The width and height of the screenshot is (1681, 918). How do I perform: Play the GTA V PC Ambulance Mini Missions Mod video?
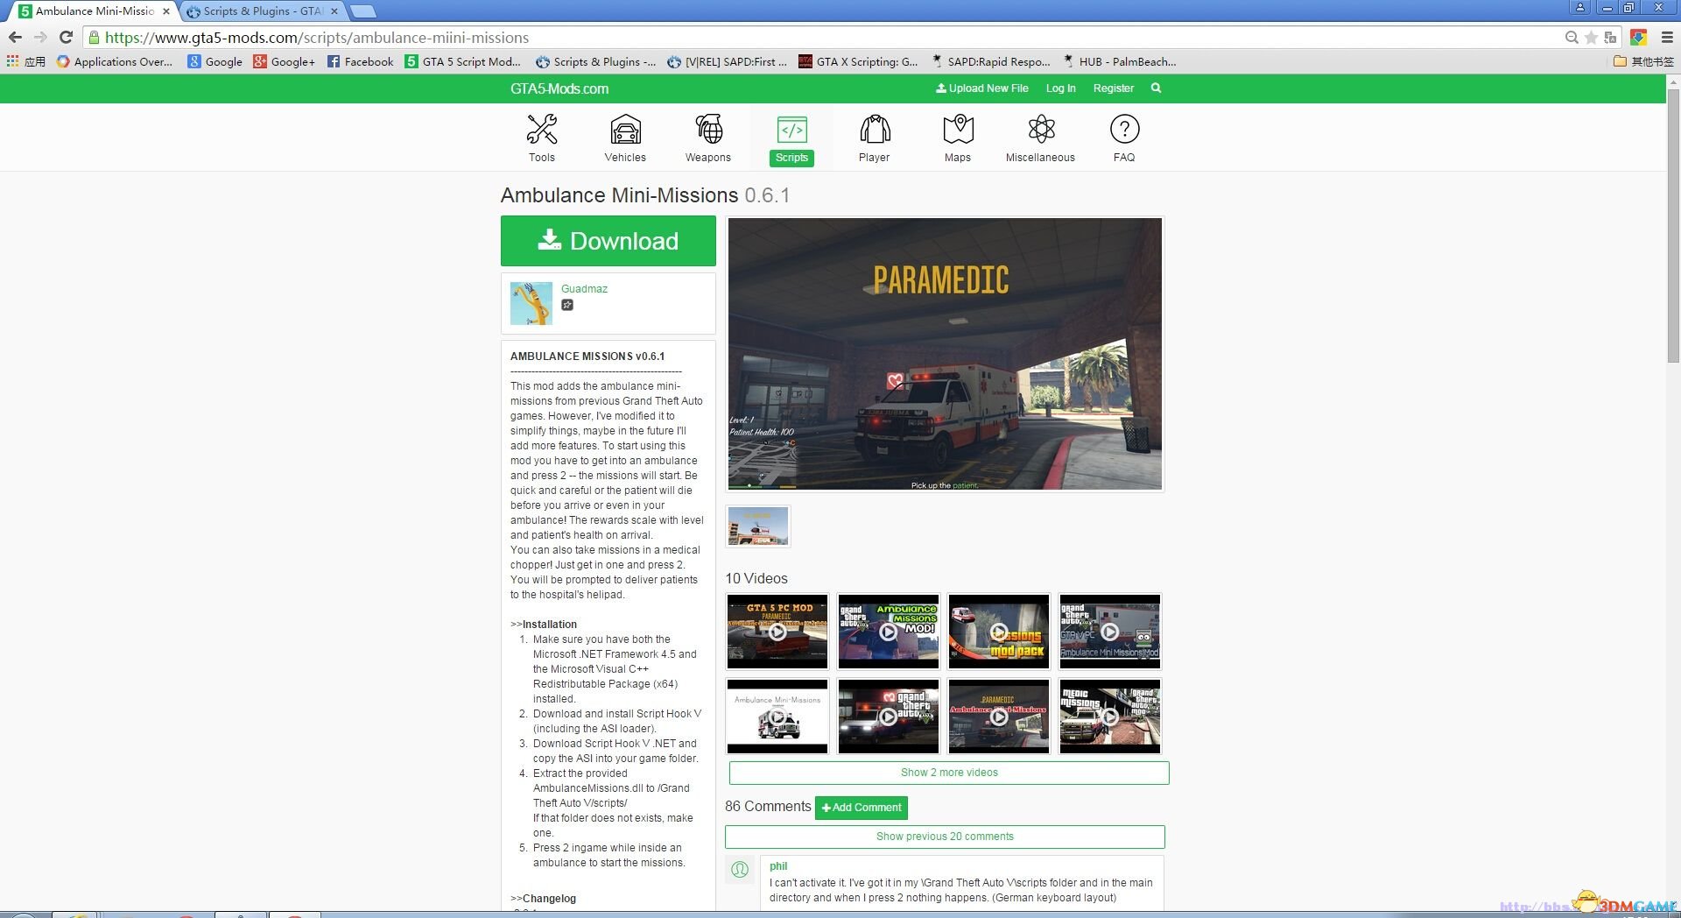pos(1110,632)
